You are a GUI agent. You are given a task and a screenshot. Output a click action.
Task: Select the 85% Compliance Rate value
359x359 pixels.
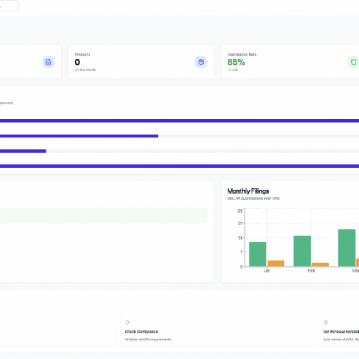coord(236,62)
